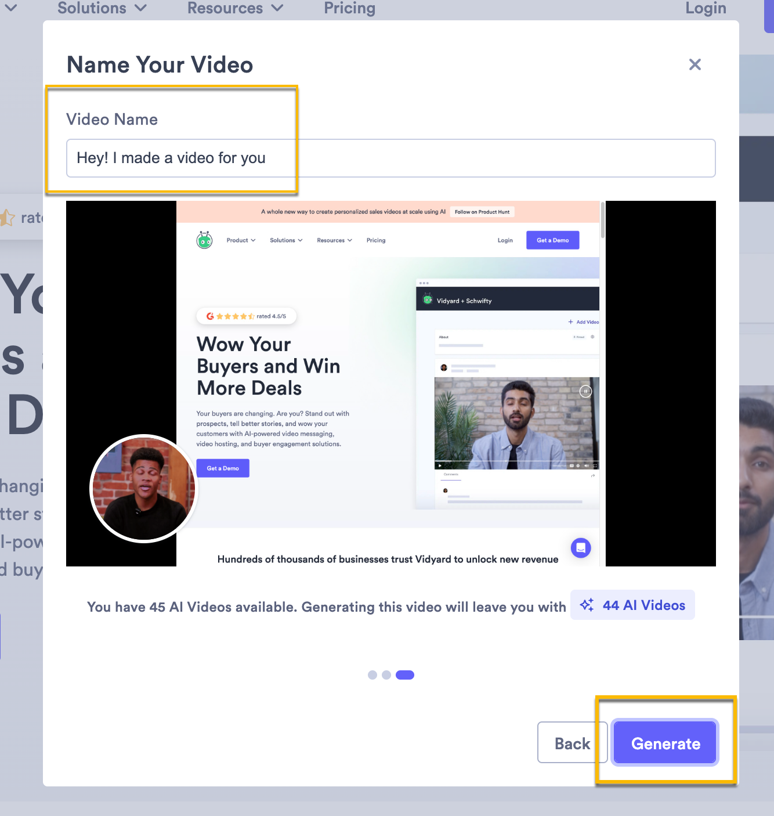Viewport: 774px width, 816px height.
Task: Open the video player settings gear
Action: tap(578, 466)
